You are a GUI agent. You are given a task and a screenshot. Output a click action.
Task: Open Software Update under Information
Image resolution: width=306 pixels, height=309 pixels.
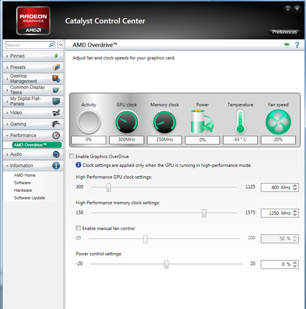(29, 198)
